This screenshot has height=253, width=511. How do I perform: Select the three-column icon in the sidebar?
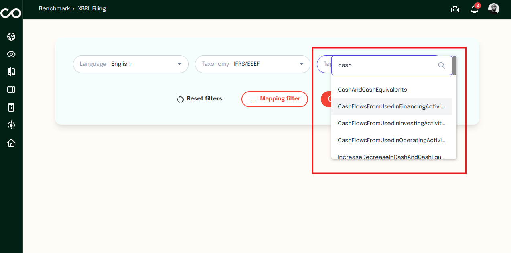[11, 90]
